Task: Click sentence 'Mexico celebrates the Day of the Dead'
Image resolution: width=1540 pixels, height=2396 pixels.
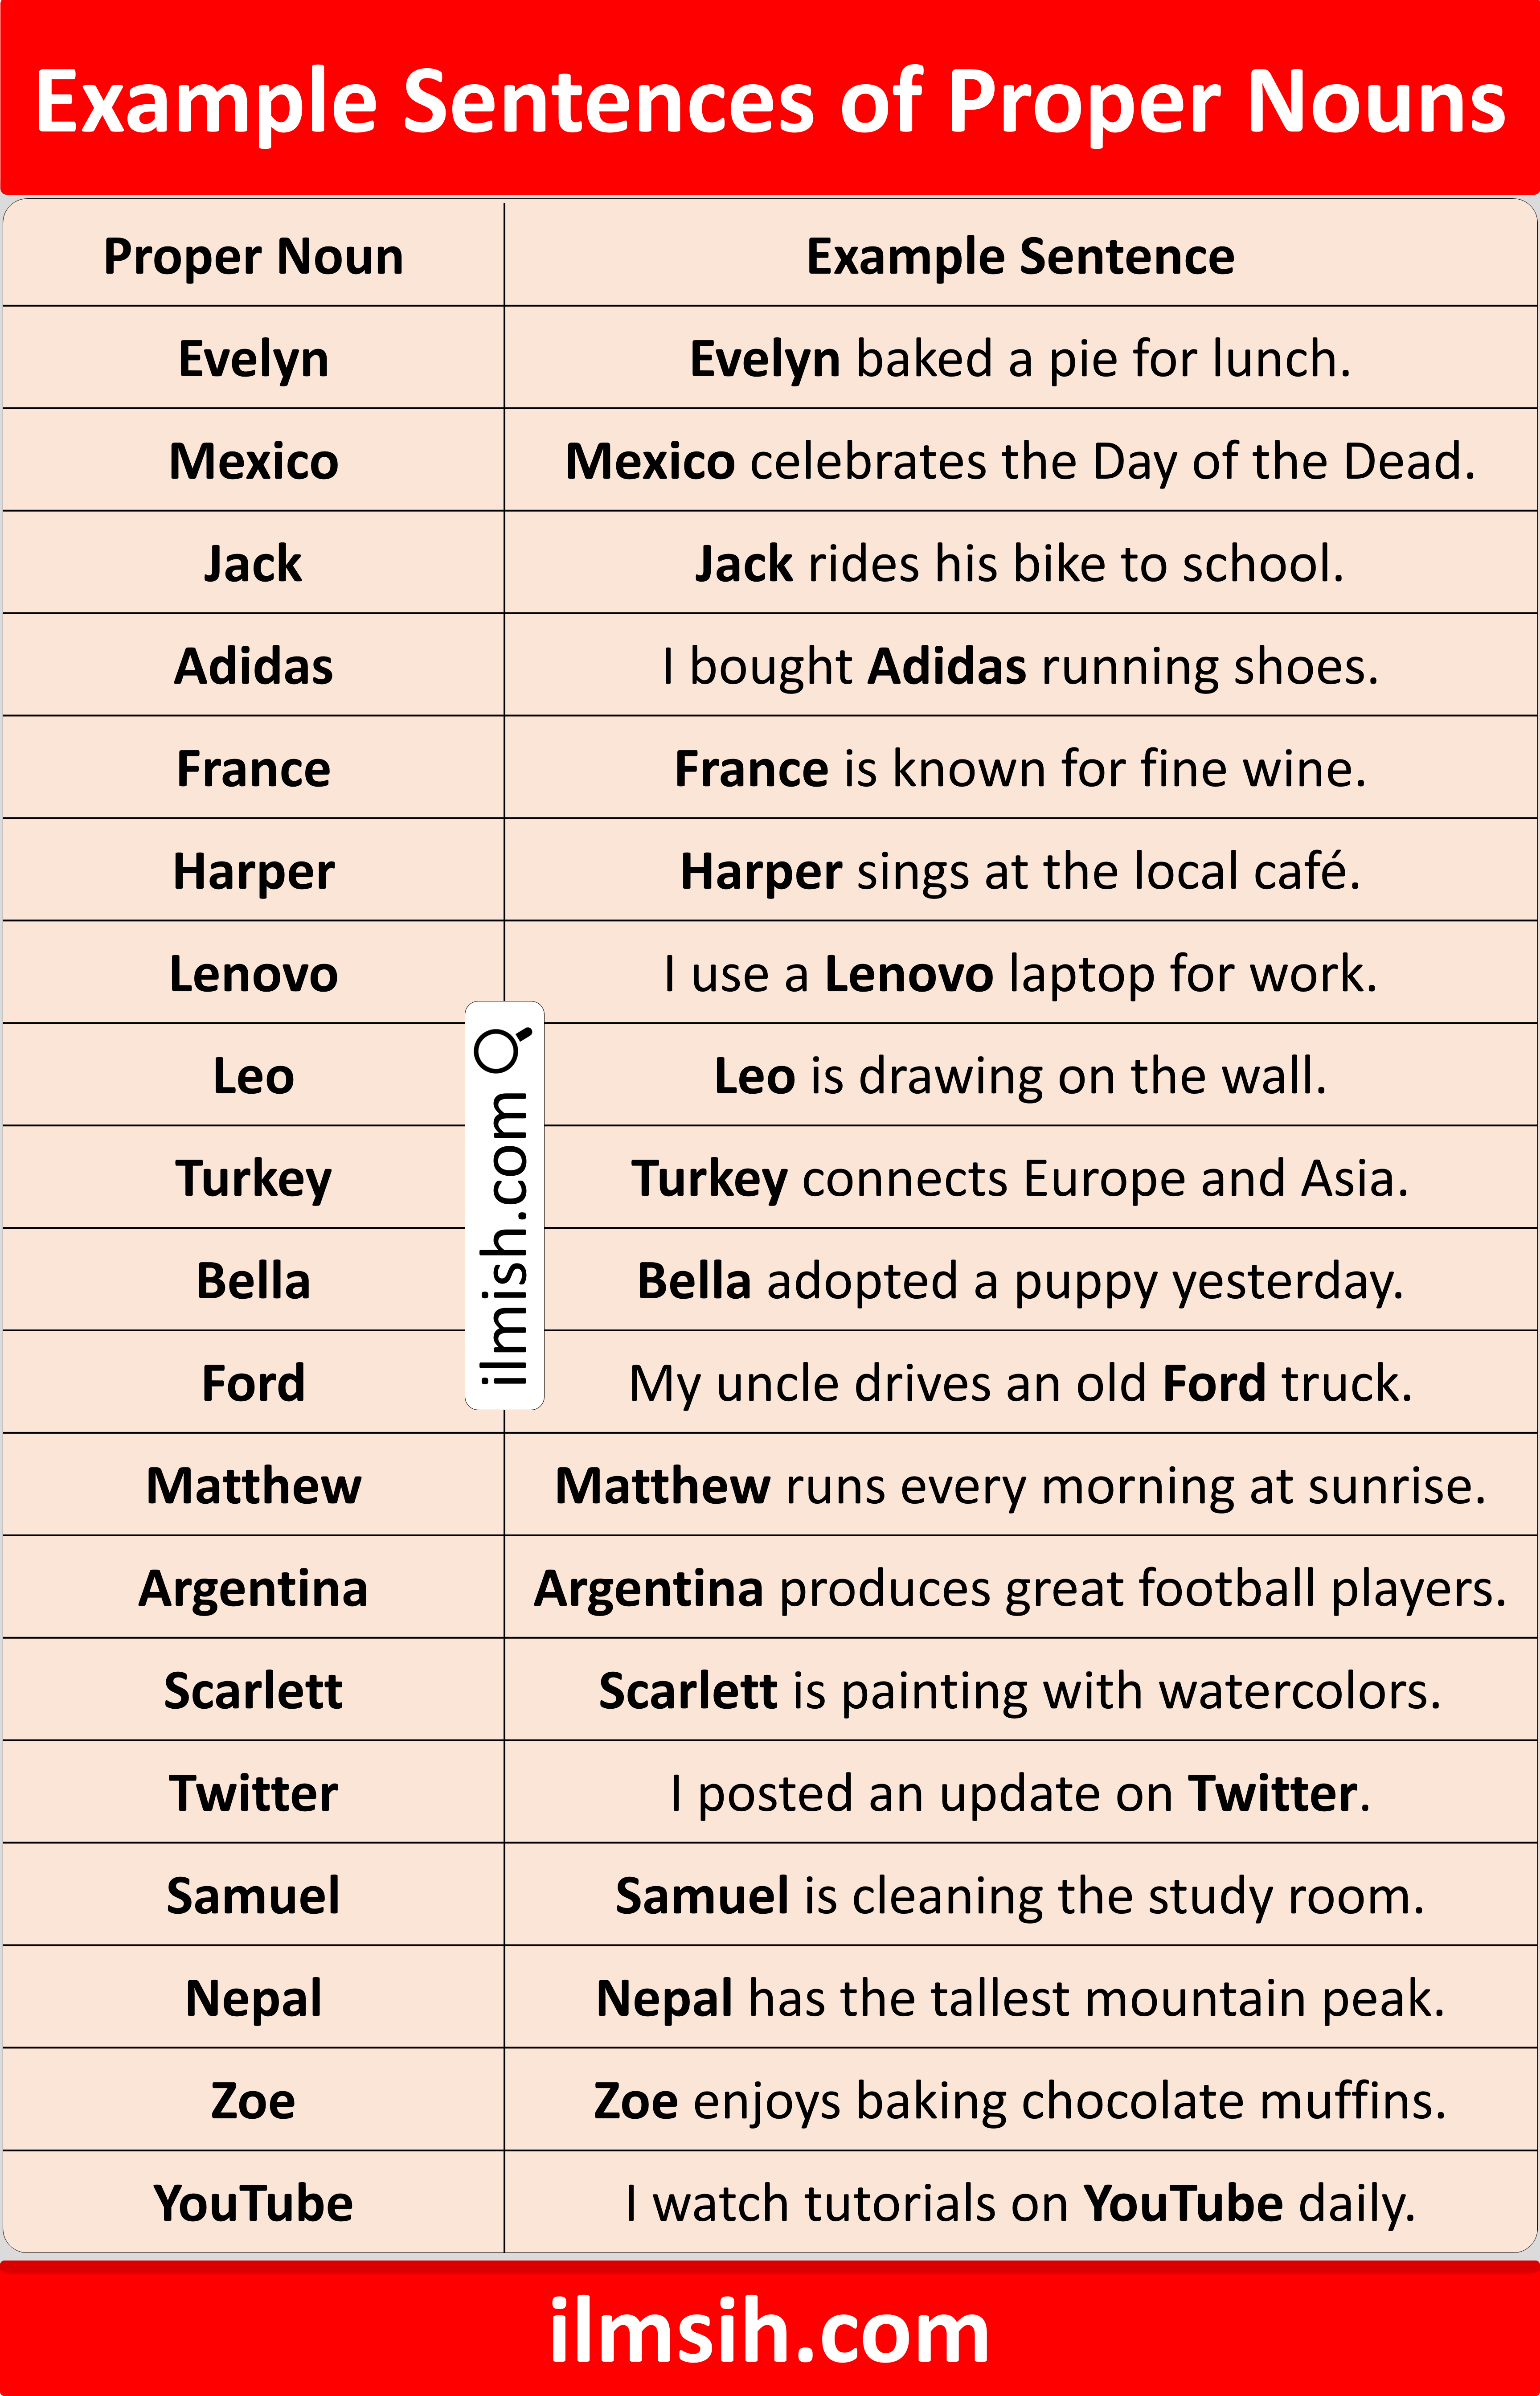Action: [x=1021, y=461]
